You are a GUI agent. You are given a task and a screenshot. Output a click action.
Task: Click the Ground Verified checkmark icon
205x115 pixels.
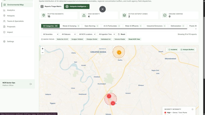165,15
